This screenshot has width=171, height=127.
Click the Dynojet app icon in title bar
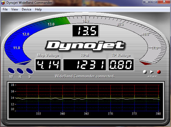(3, 3)
